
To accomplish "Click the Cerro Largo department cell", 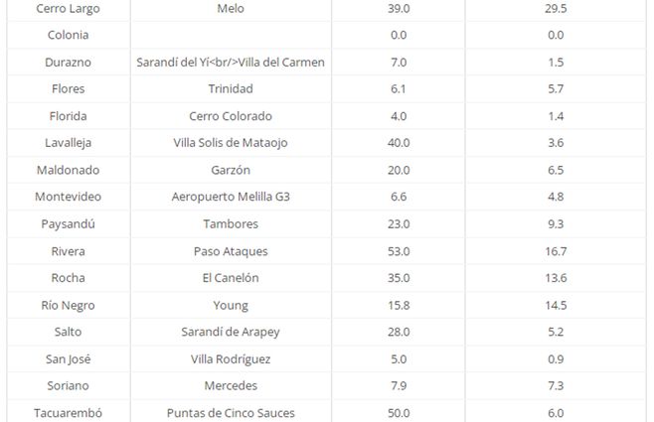I will point(68,8).
